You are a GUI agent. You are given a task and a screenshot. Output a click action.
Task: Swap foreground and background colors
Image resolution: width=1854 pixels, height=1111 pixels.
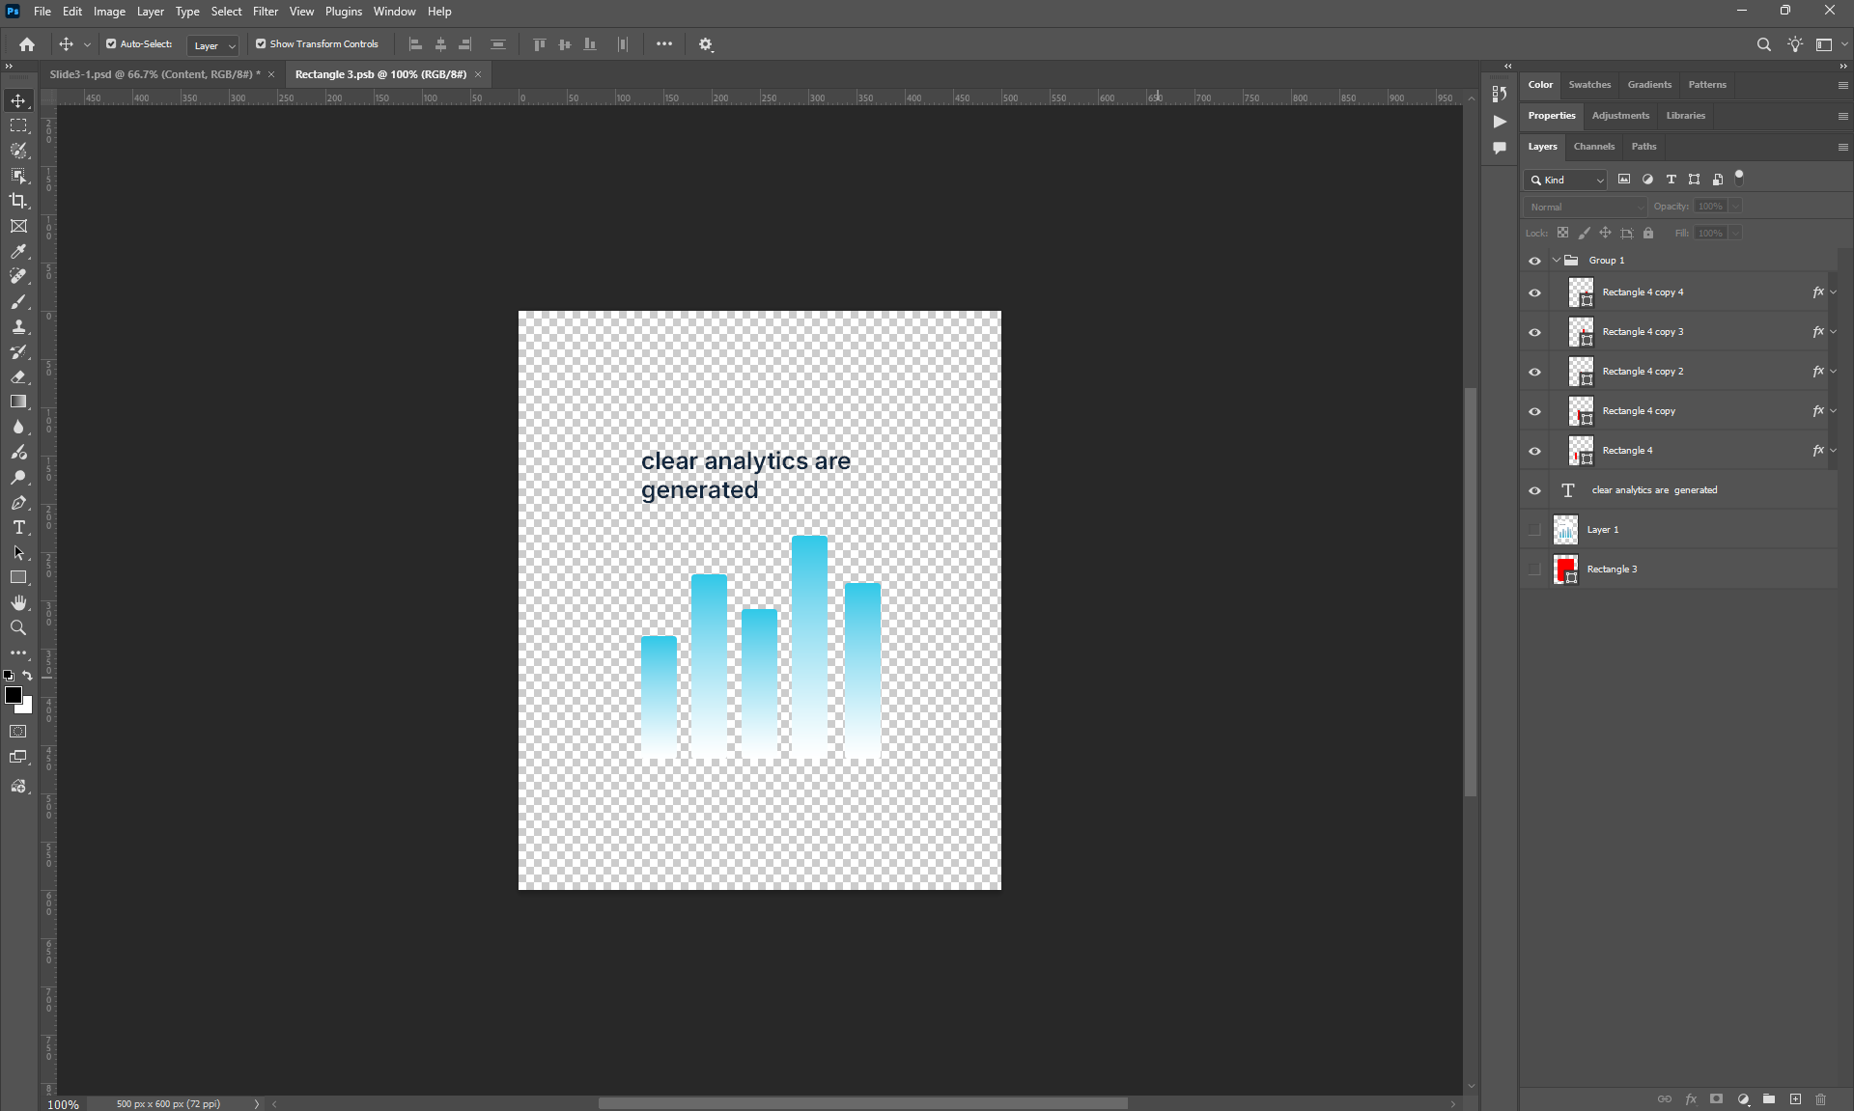28,676
